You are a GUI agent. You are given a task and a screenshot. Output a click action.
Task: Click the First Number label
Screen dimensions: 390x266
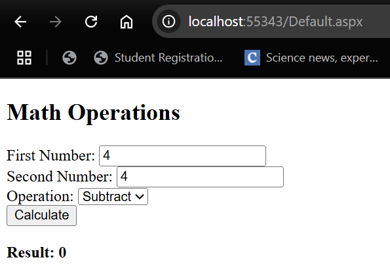[x=50, y=156]
